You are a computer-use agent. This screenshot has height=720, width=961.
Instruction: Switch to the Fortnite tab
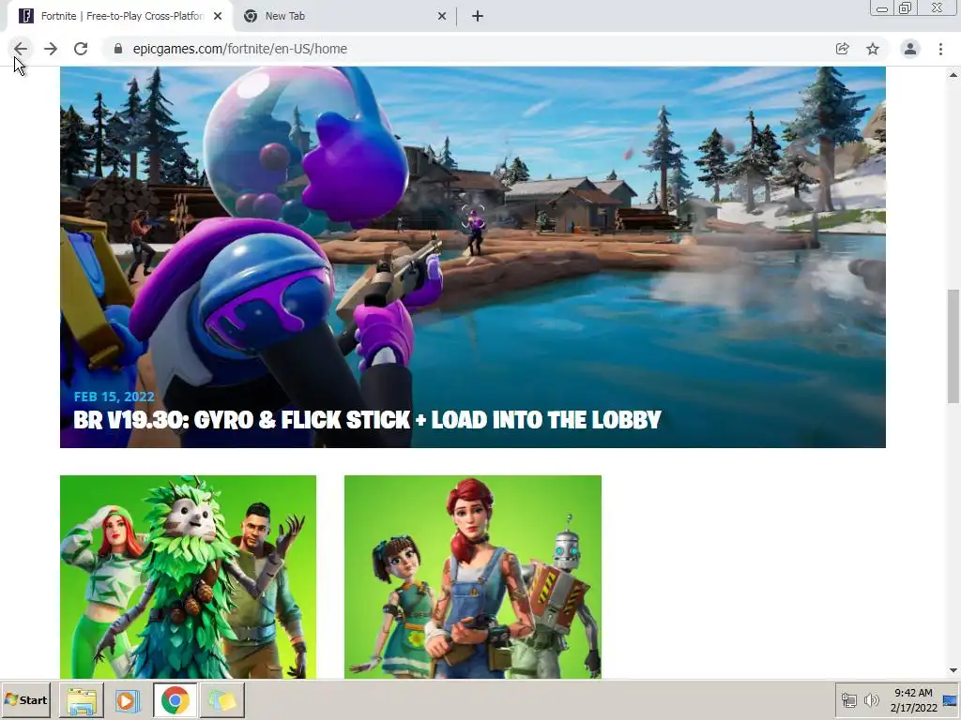[120, 17]
